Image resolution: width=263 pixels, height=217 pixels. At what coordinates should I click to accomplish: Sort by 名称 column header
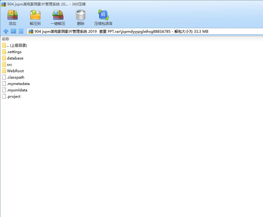pos(5,39)
